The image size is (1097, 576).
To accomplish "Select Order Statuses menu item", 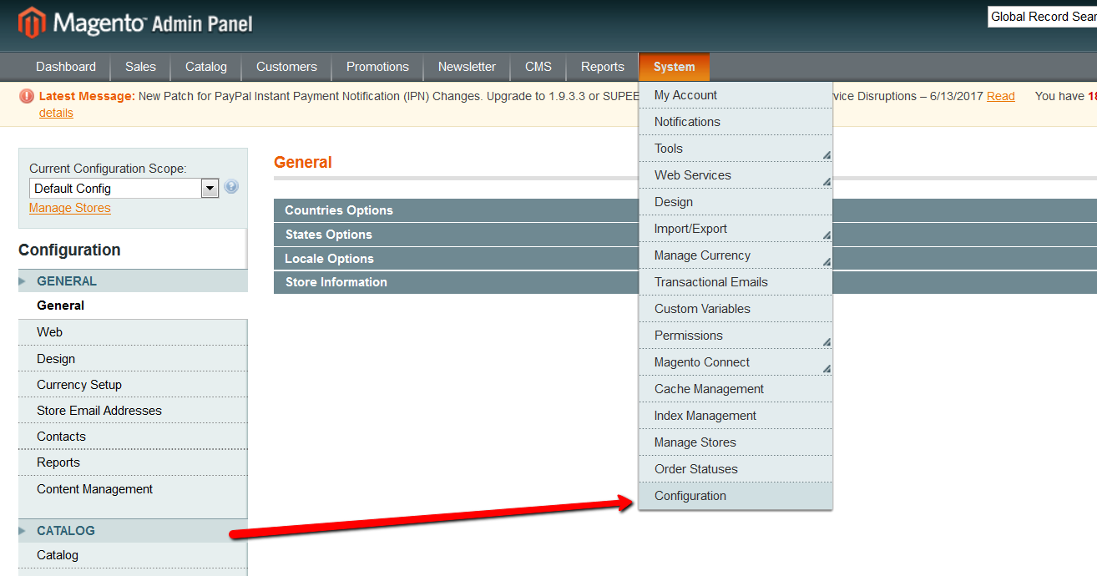I will pos(736,469).
